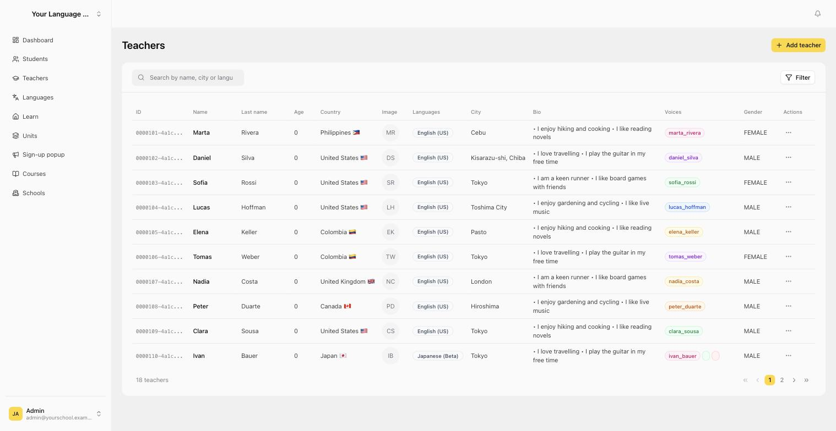
Task: Click the search by name field
Action: coord(188,78)
